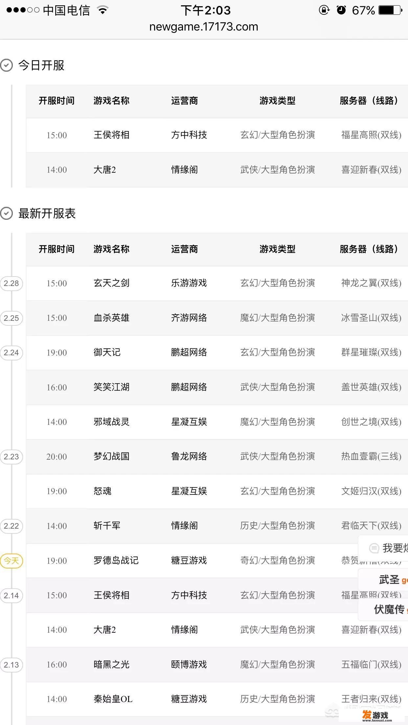Select the 2.23 date marker
Image resolution: width=408 pixels, height=725 pixels.
(x=11, y=457)
